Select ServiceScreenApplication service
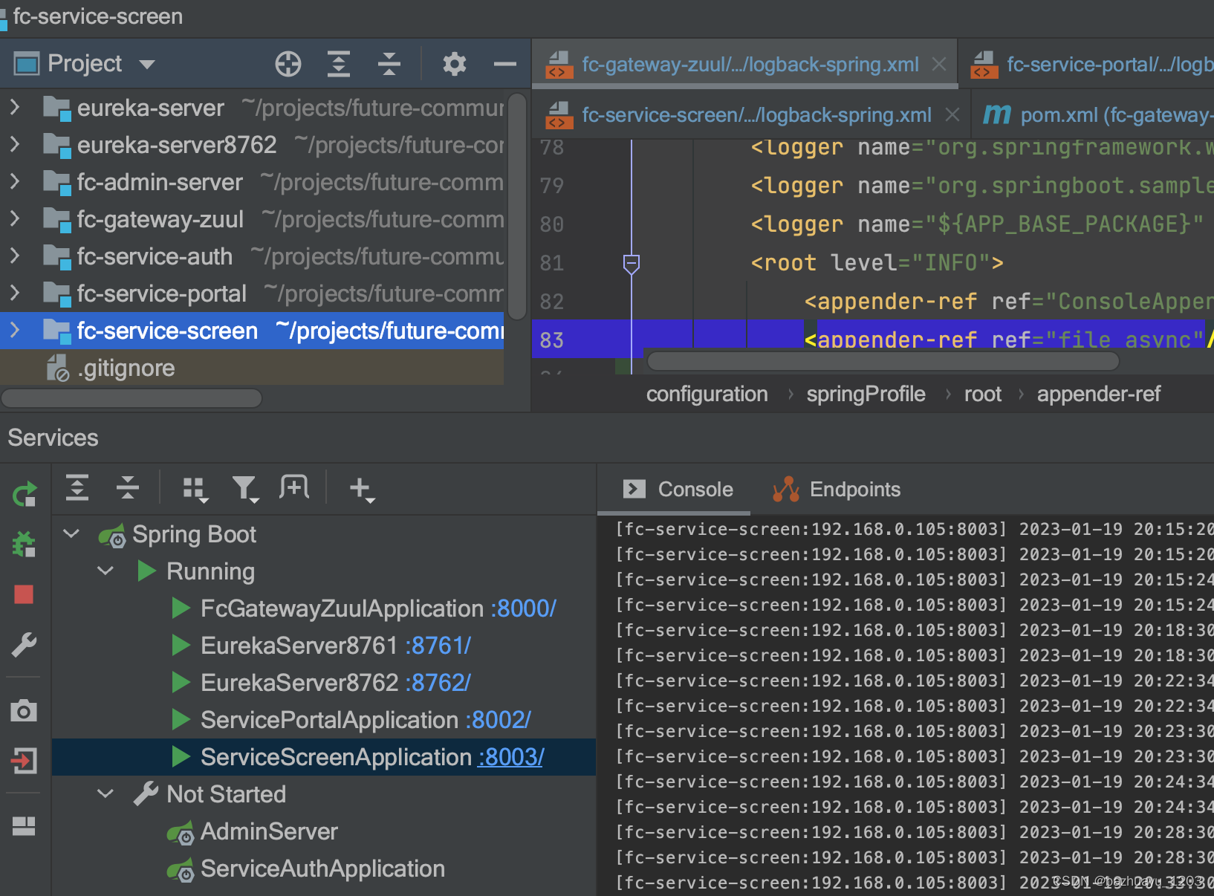 point(336,757)
